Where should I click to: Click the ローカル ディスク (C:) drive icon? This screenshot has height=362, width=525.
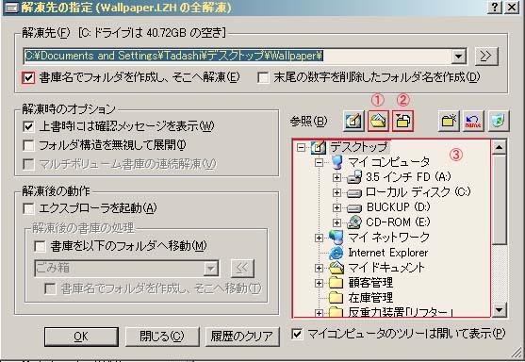pyautogui.click(x=353, y=193)
